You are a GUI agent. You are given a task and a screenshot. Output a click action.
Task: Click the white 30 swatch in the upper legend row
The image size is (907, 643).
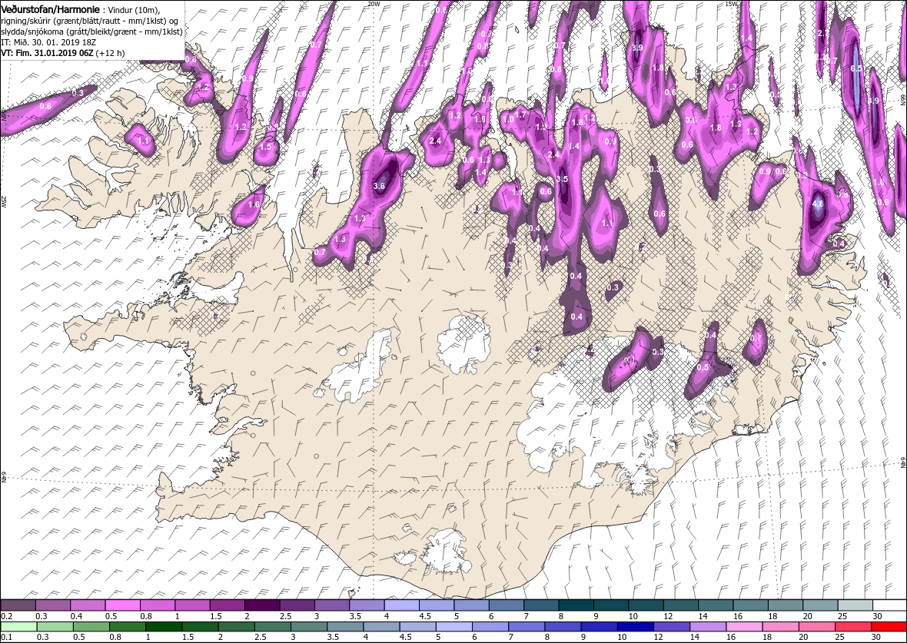coord(889,605)
